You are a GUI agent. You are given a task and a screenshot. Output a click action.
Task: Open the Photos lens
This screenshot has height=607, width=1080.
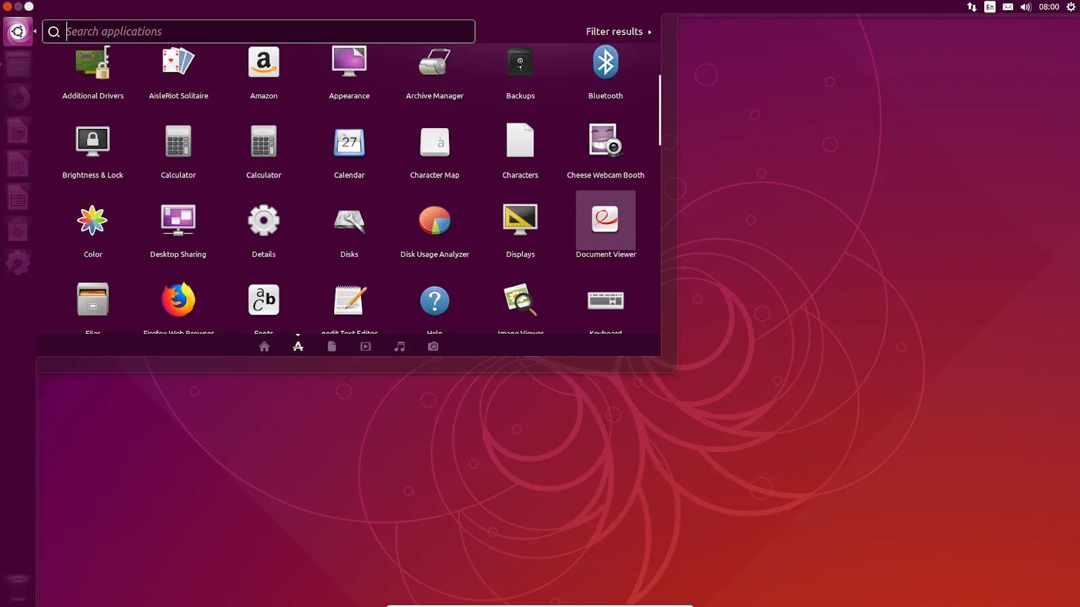click(433, 346)
